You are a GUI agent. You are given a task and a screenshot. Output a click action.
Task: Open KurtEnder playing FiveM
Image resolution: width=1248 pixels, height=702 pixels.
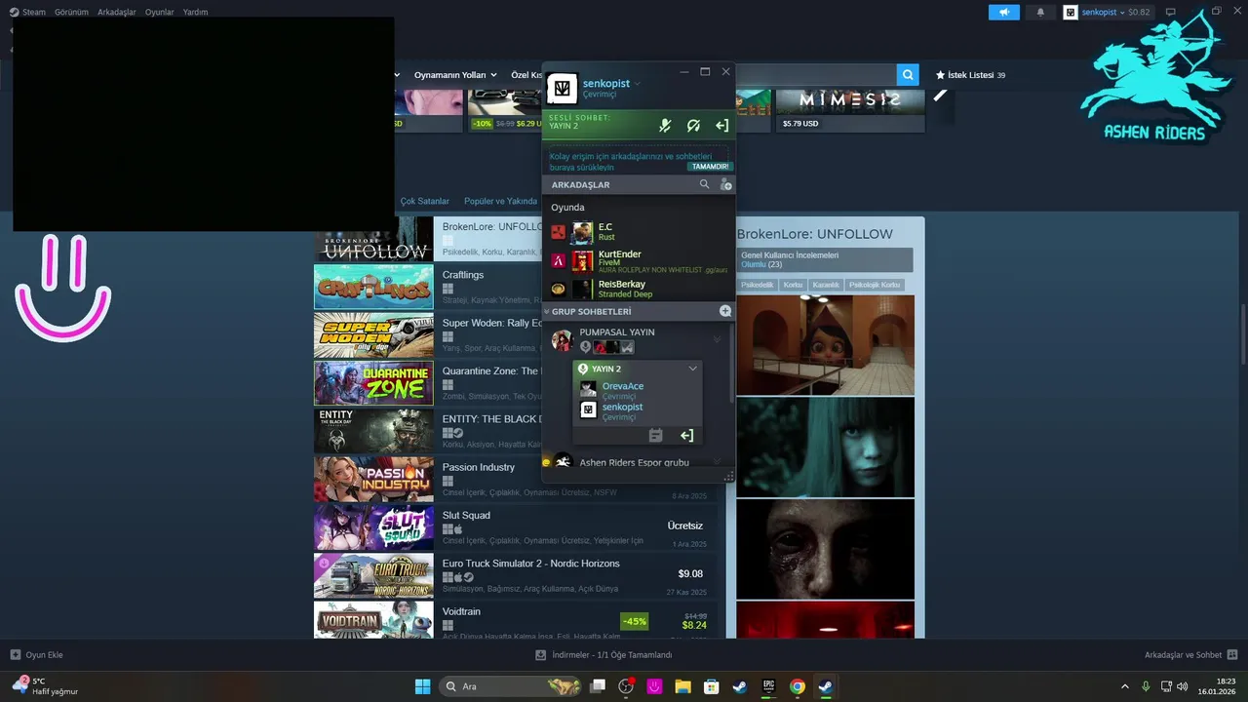tap(636, 260)
